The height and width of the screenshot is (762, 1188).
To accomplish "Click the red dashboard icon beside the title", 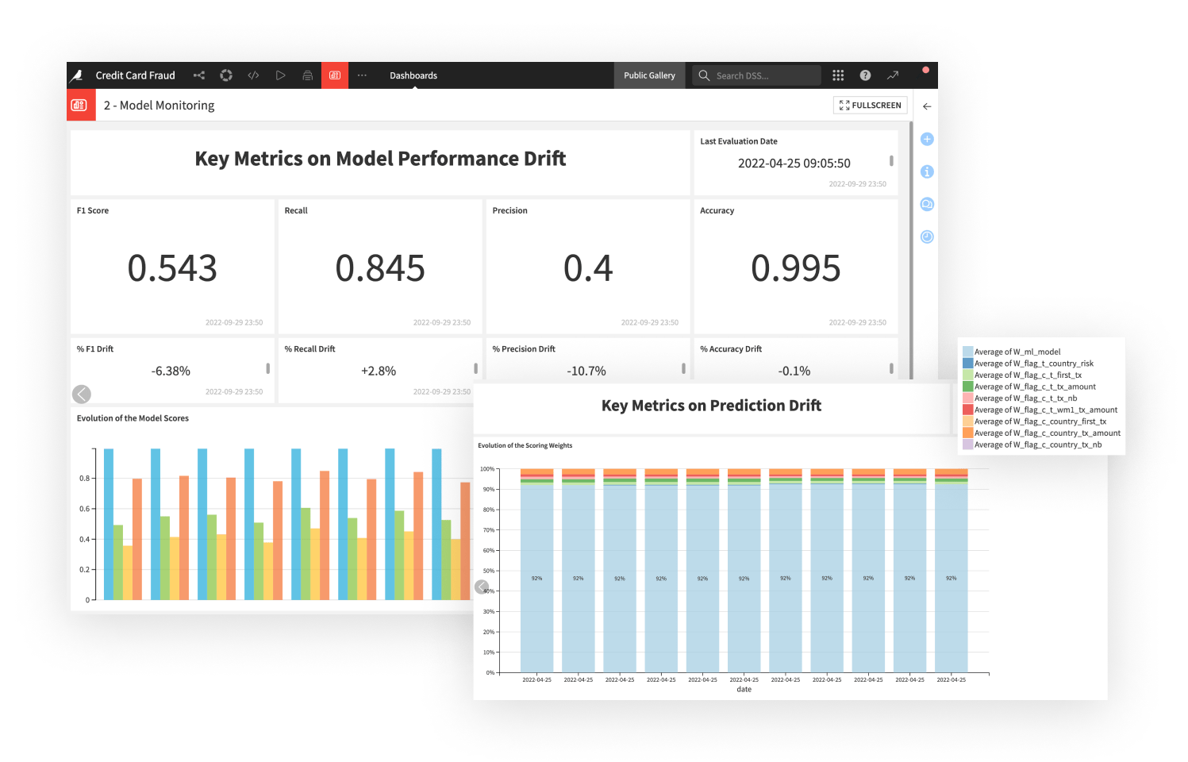I will 81,105.
